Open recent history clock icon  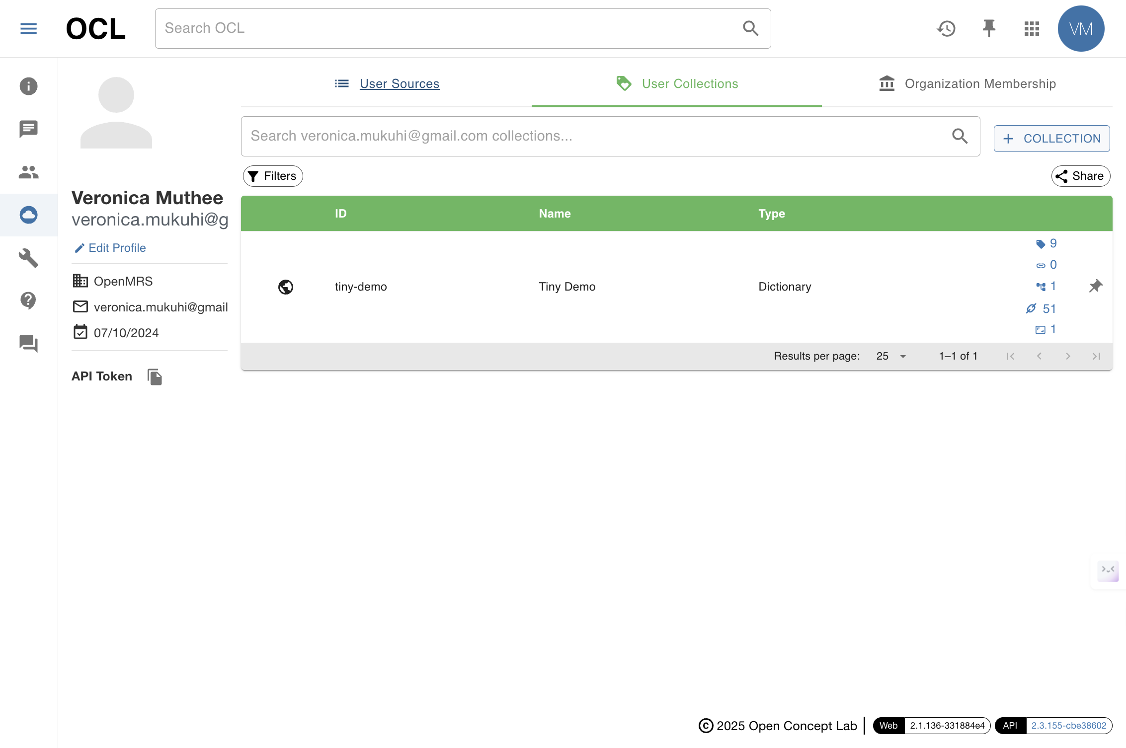(x=946, y=28)
